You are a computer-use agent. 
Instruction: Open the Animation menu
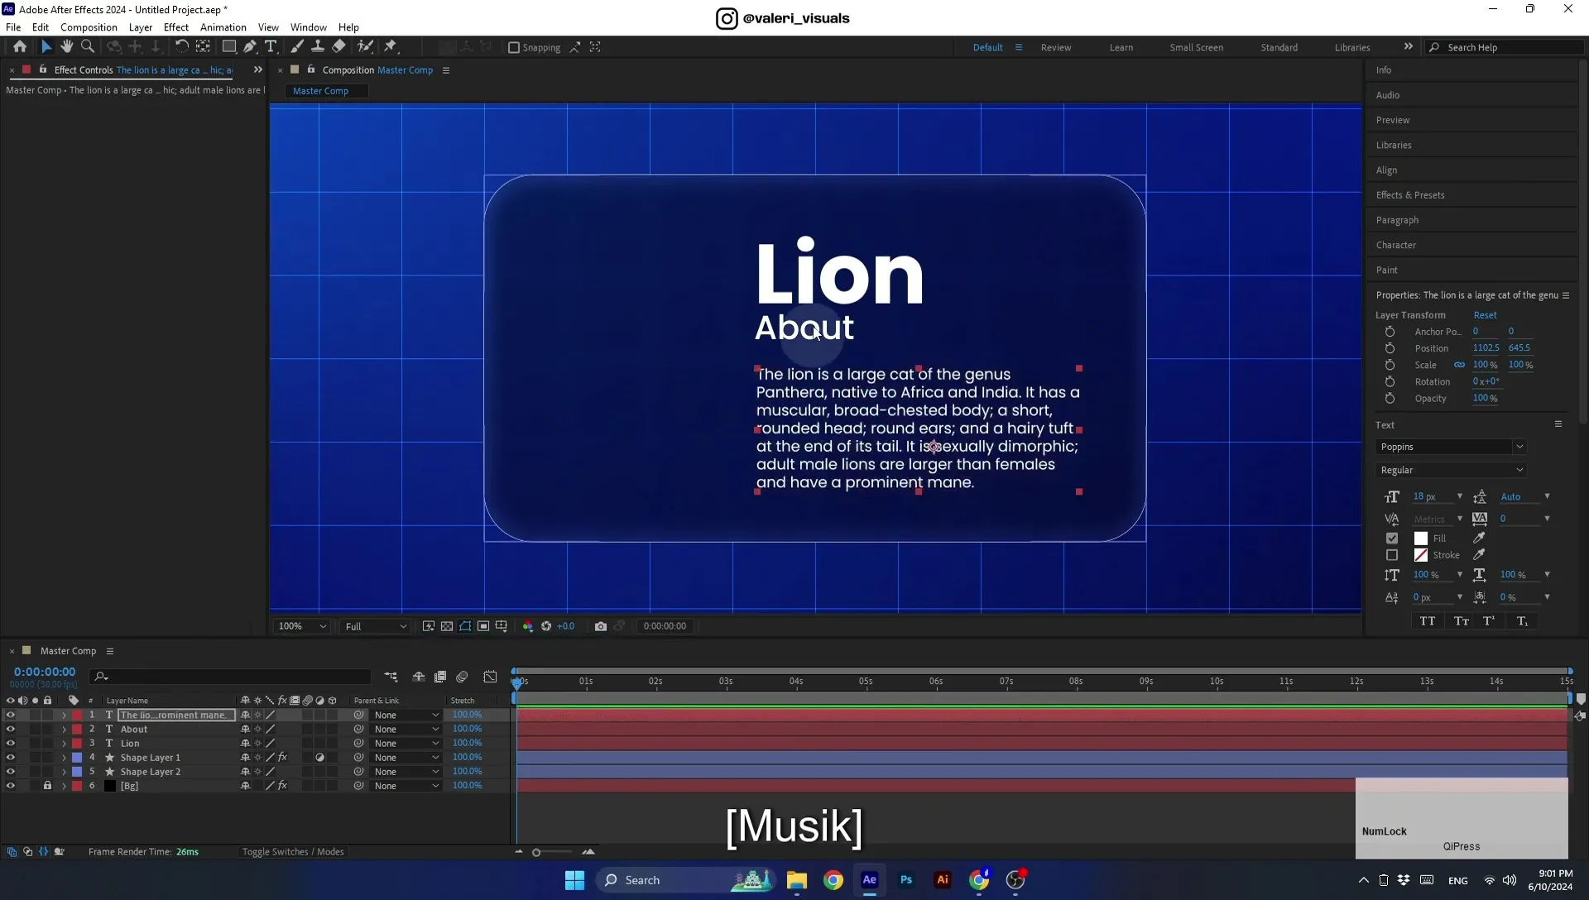coord(223,27)
